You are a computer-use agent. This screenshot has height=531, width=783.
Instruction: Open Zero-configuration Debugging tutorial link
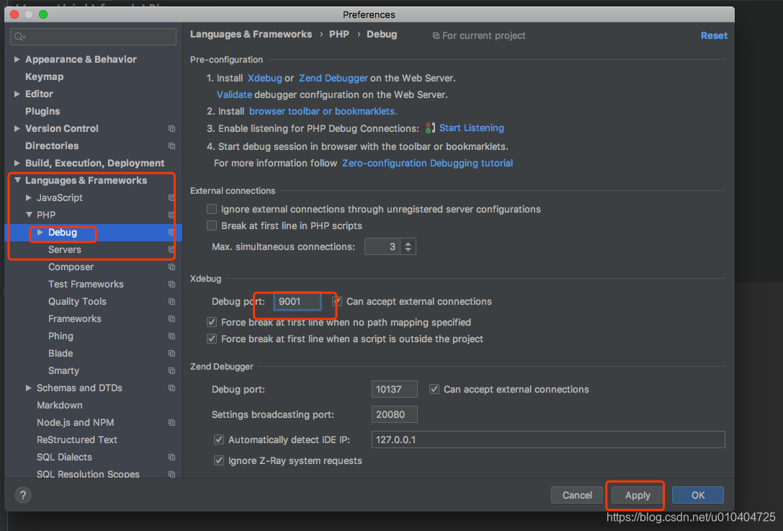pyautogui.click(x=427, y=164)
